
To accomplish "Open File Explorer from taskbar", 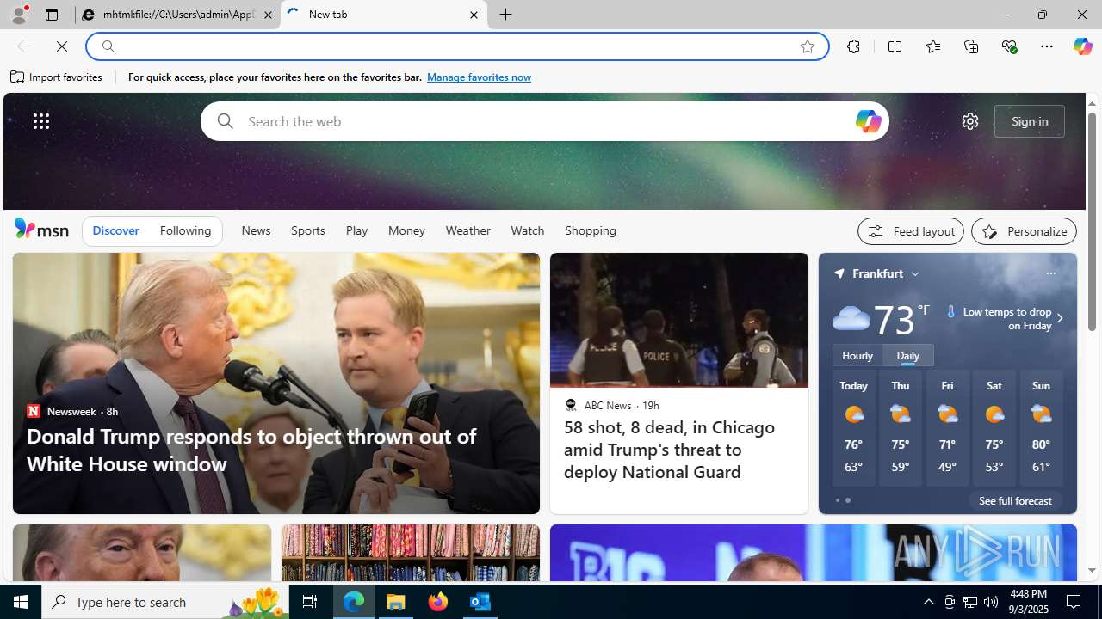I will 396,602.
